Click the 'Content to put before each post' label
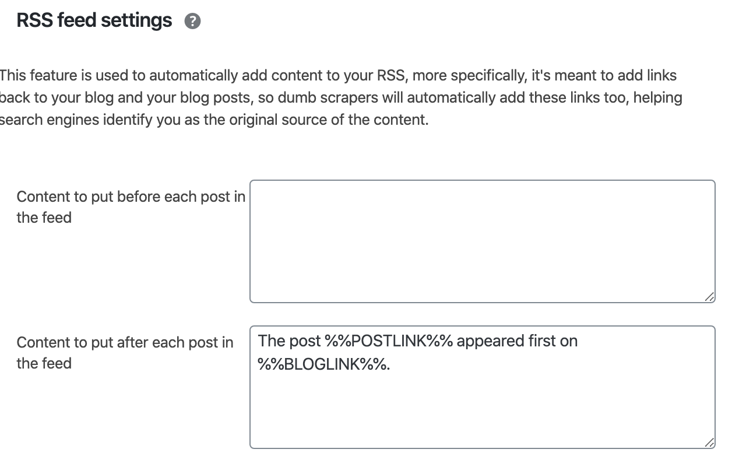The image size is (732, 463). point(131,197)
